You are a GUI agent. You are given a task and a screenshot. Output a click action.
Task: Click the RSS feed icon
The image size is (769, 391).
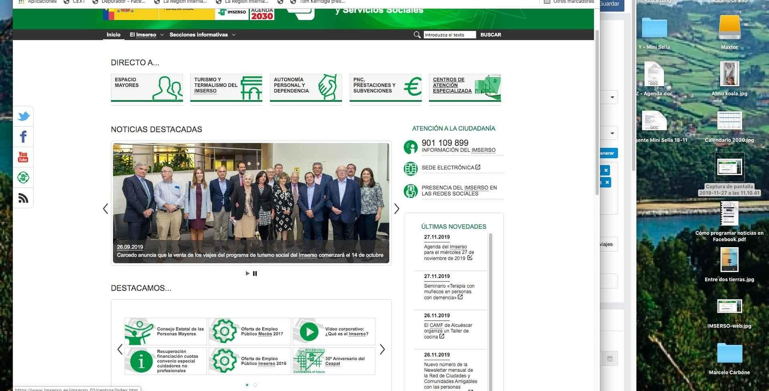point(23,198)
